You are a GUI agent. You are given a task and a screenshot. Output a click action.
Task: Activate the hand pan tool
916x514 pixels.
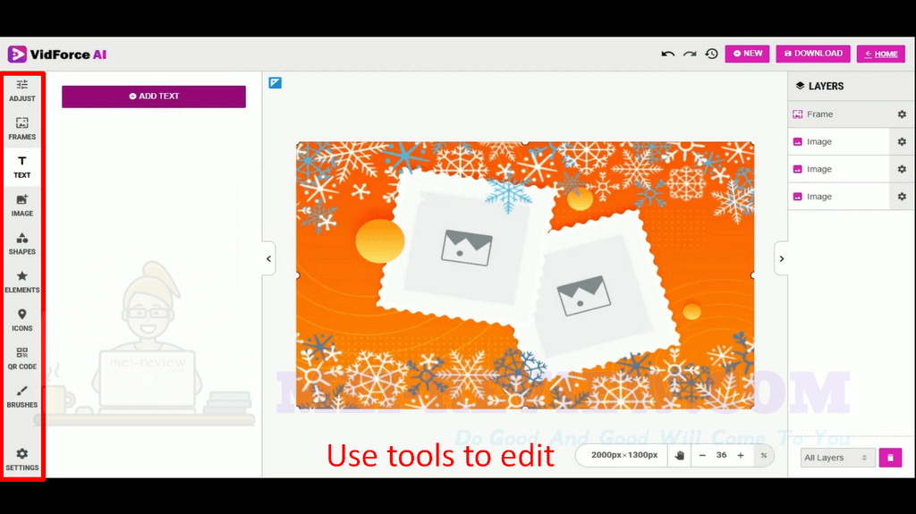680,456
